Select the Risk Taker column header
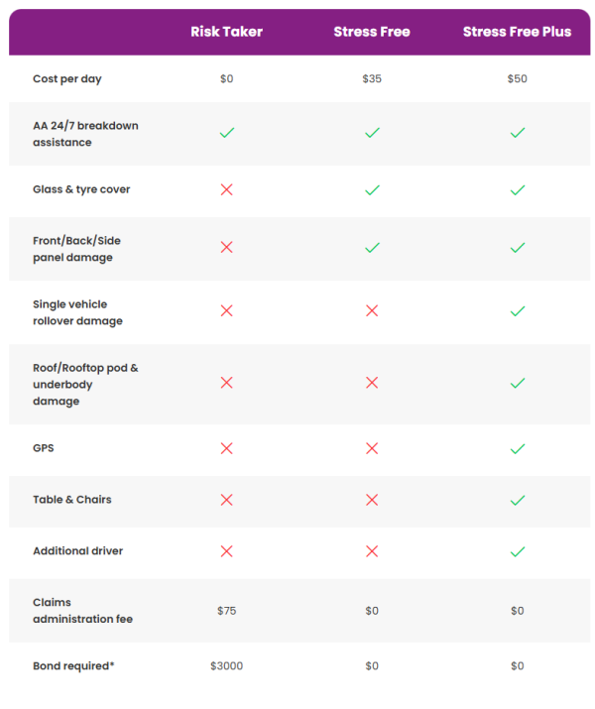The image size is (595, 709). click(x=226, y=32)
